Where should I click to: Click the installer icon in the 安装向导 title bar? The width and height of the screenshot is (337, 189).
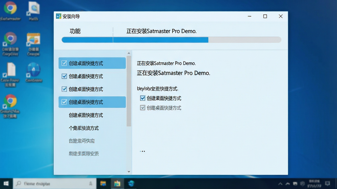(59, 16)
